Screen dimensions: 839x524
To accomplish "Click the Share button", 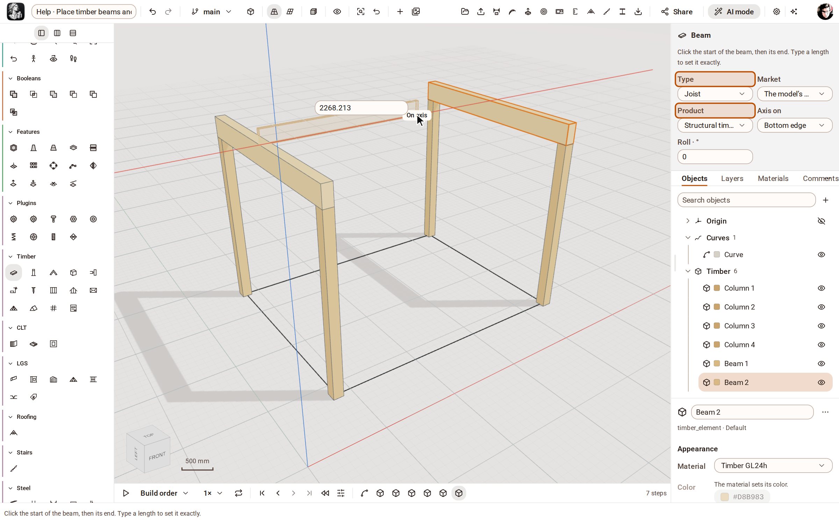I will tap(677, 12).
